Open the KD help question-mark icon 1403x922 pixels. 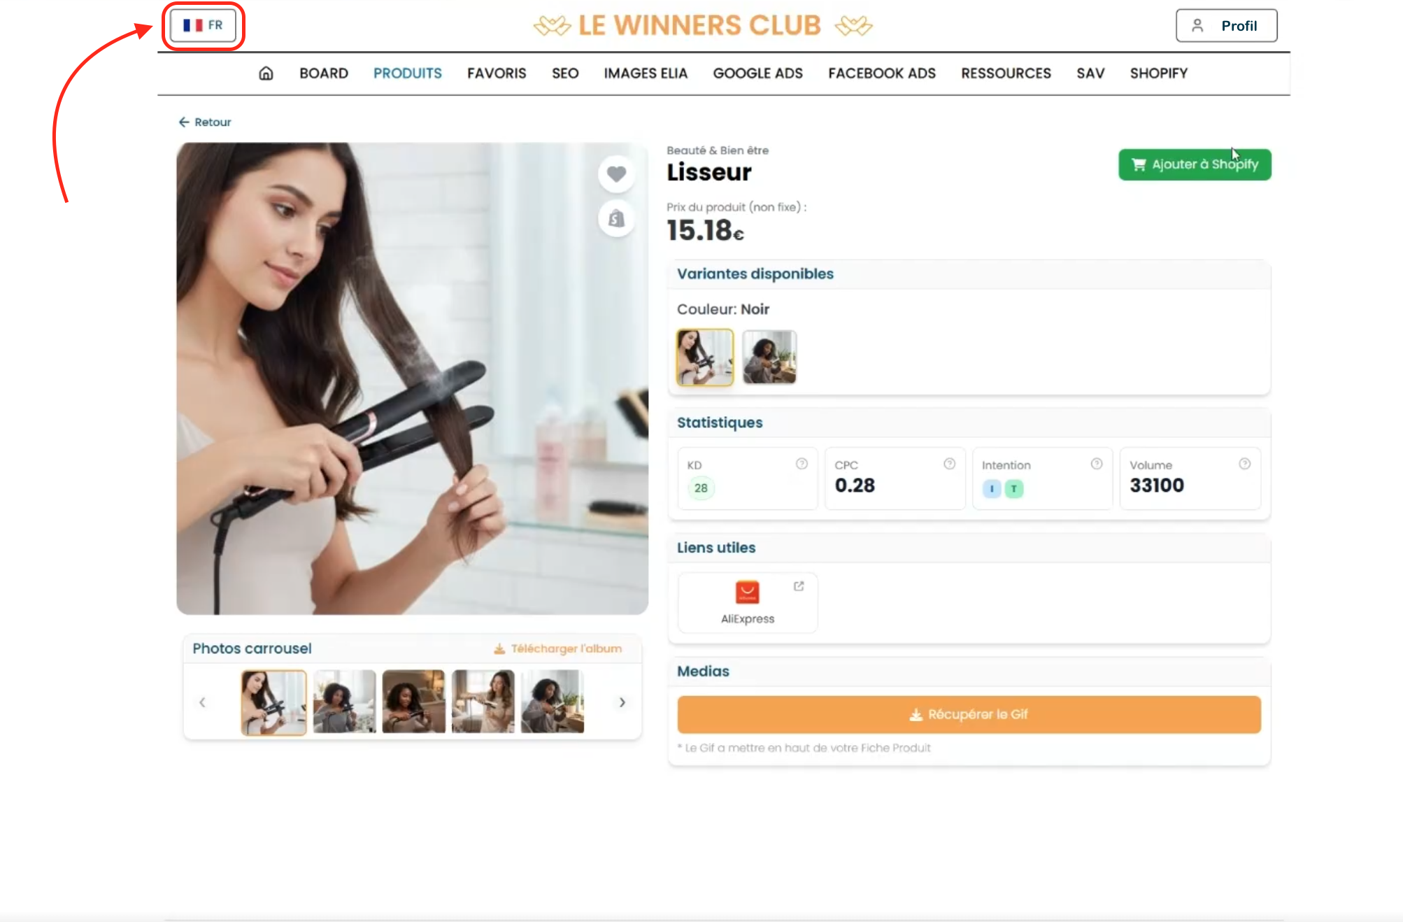(x=802, y=464)
